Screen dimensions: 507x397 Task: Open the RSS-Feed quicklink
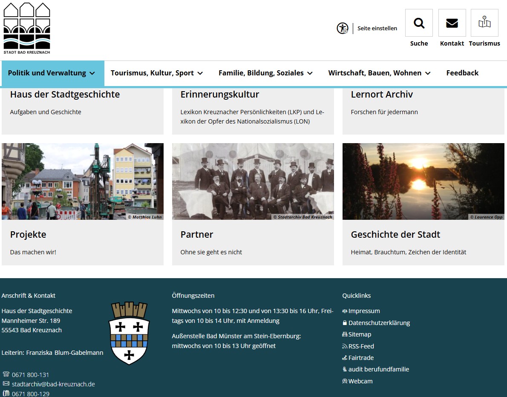pyautogui.click(x=361, y=346)
